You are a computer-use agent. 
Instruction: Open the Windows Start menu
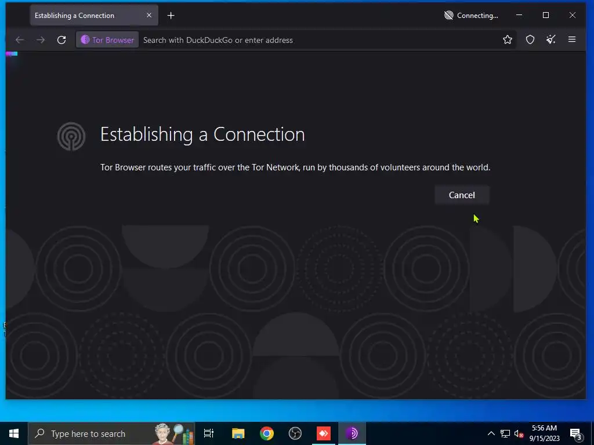14,433
